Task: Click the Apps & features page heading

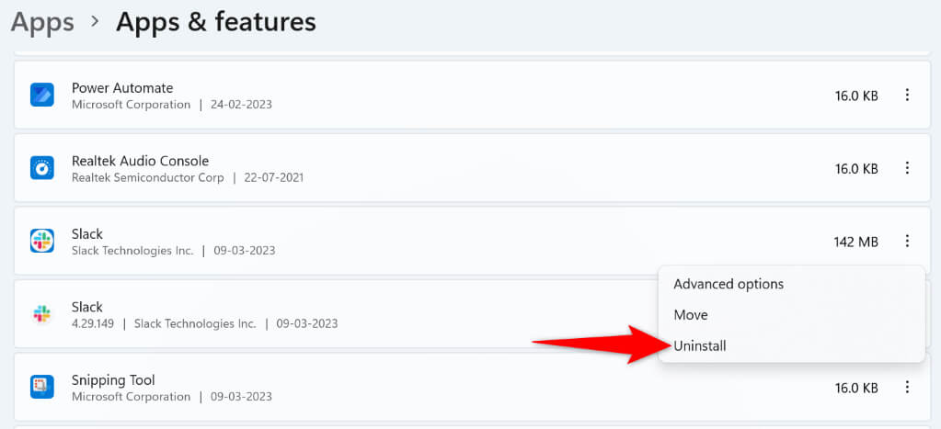Action: tap(215, 22)
